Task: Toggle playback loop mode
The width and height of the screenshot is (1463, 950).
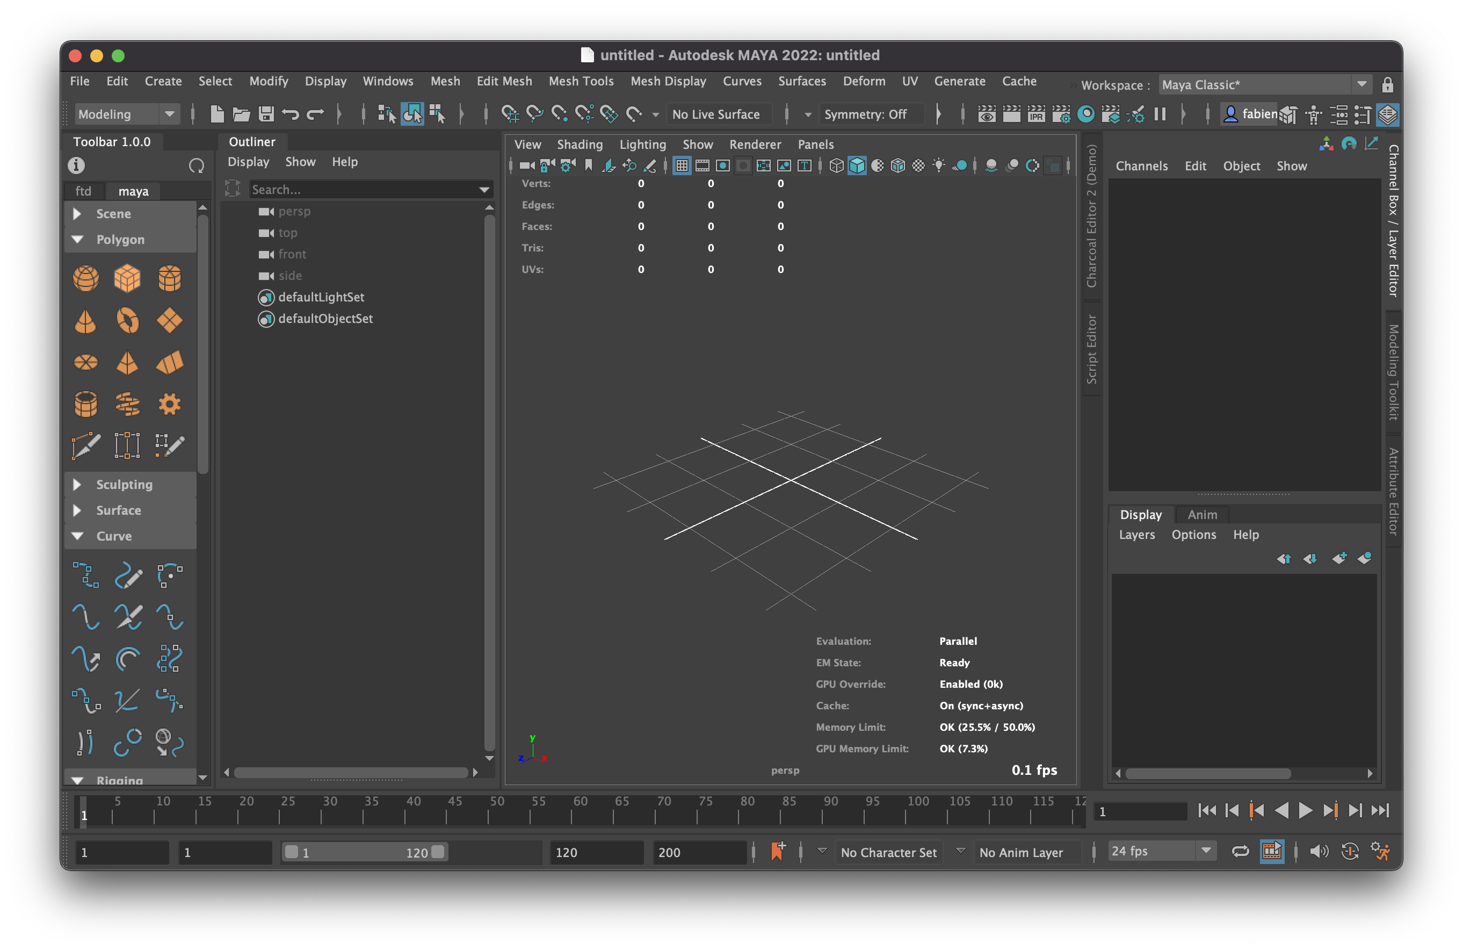Action: (1241, 852)
